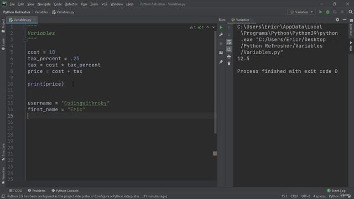Stop process icon in Run panel
354x199 pixels.
pyautogui.click(x=221, y=44)
